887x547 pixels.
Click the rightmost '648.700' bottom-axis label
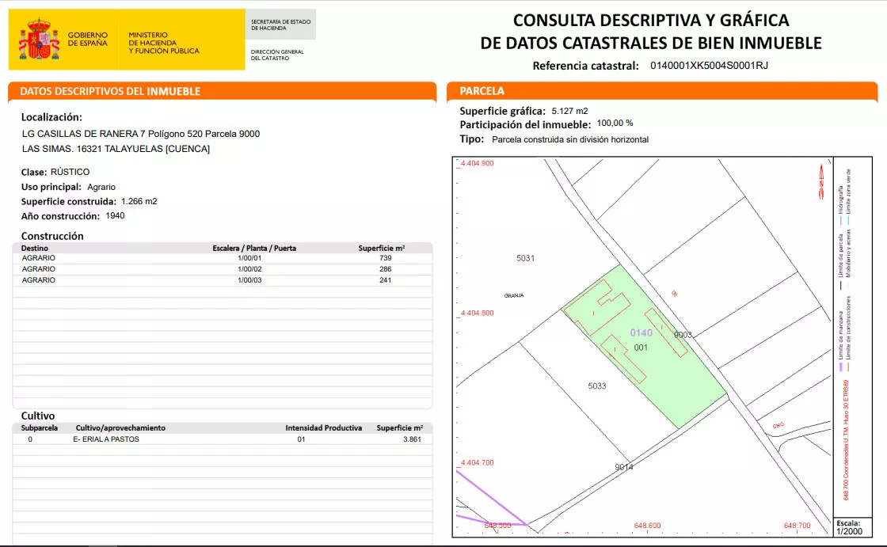[x=797, y=526]
